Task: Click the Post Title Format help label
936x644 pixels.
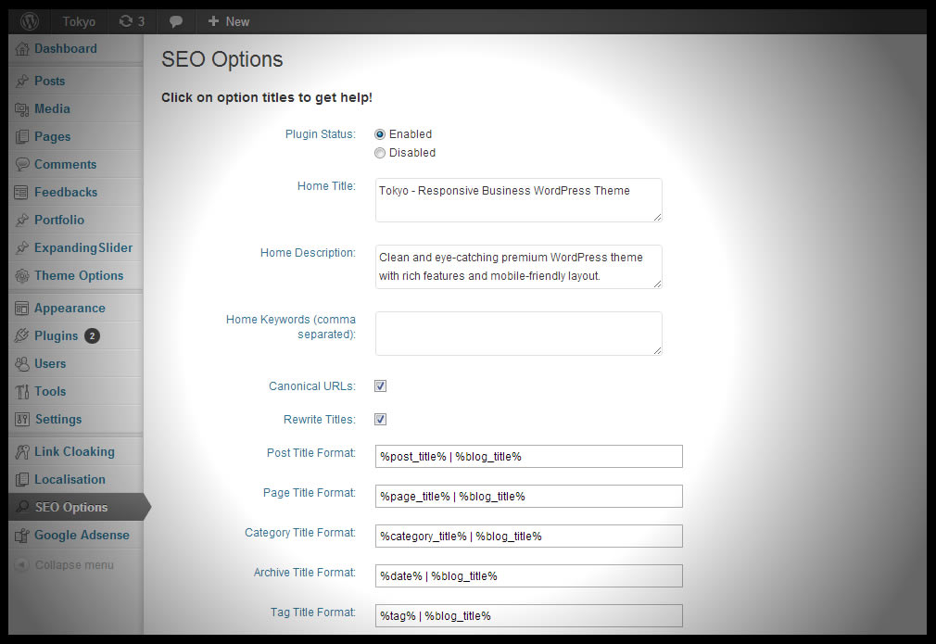Action: tap(310, 453)
